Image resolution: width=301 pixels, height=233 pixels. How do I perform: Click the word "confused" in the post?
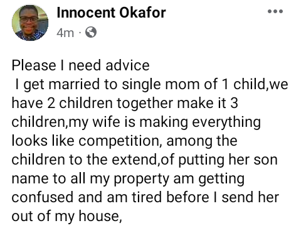click(x=43, y=197)
